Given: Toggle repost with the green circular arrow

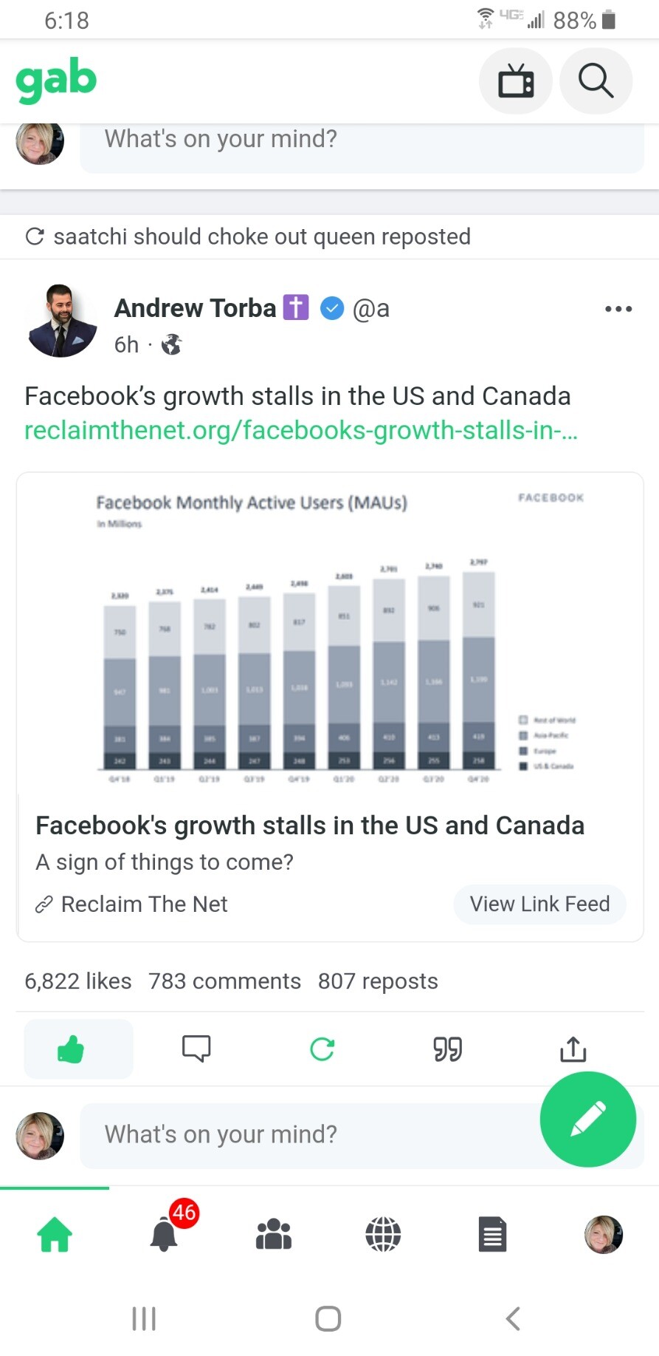Looking at the screenshot, I should (x=322, y=1049).
